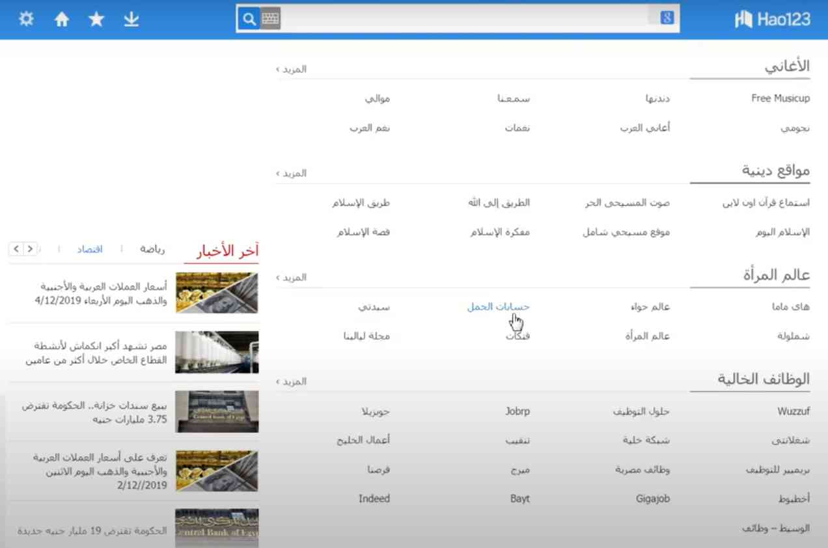Expand المزيد for مواقع دينية section
Viewport: 828px width, 548px height.
[x=291, y=173]
